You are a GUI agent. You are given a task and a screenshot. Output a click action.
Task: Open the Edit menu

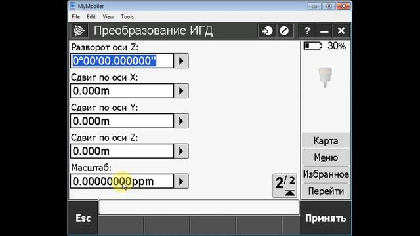tap(91, 17)
